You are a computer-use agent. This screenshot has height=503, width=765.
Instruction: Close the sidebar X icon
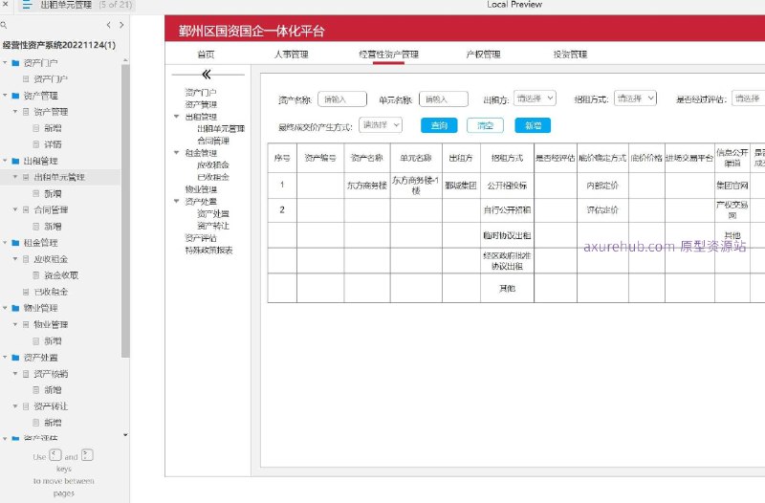pyautogui.click(x=5, y=4)
